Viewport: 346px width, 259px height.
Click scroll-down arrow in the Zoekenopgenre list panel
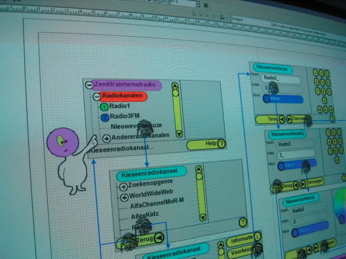coord(203,217)
